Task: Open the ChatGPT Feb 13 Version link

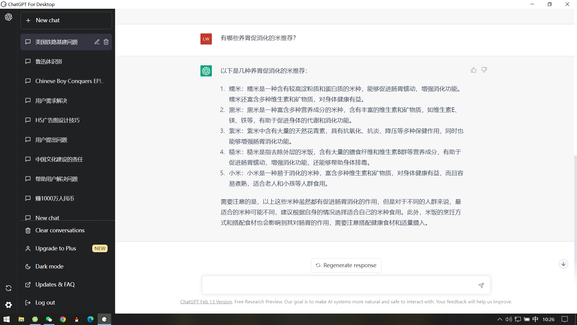Action: [x=206, y=302]
